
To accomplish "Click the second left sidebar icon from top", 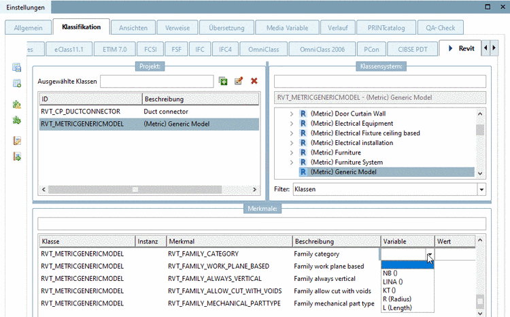I will 17,83.
